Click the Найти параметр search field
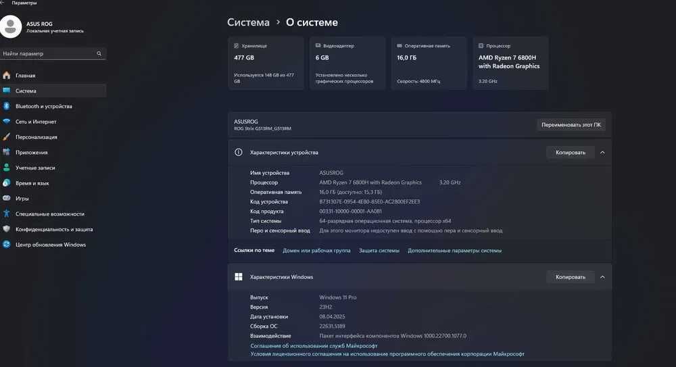Screen dimensions: 676x367 click(x=53, y=53)
